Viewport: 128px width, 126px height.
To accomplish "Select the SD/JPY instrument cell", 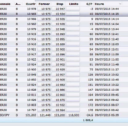I will pyautogui.click(x=5, y=115).
